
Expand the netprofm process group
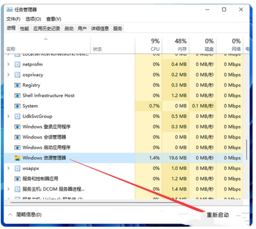pos(8,64)
